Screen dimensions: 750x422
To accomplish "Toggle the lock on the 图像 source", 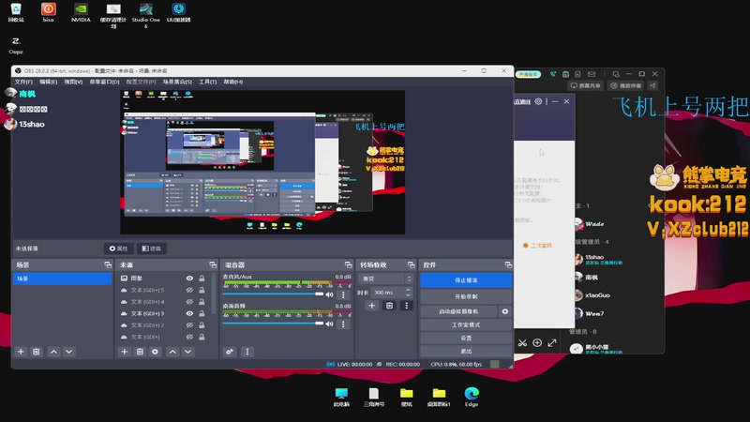I will click(202, 279).
